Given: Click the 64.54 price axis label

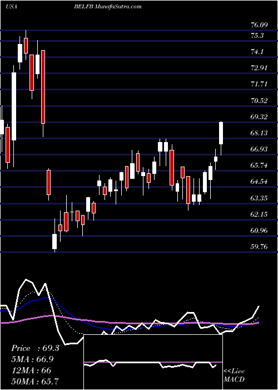Looking at the screenshot, I should [x=259, y=182].
